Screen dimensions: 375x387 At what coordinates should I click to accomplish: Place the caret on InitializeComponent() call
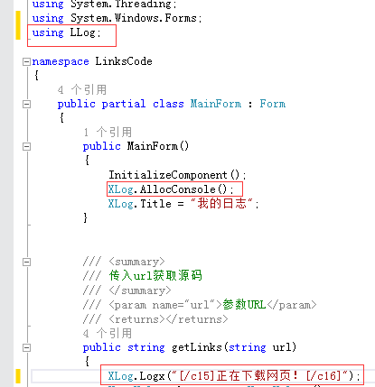click(x=177, y=175)
